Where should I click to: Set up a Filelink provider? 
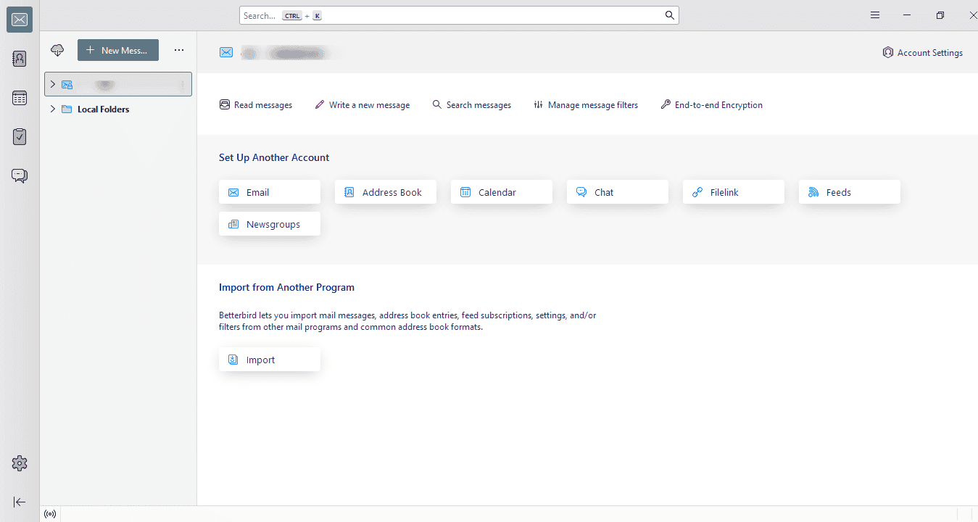tap(734, 192)
